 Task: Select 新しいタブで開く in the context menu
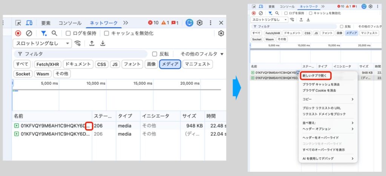pyautogui.click(x=314, y=76)
